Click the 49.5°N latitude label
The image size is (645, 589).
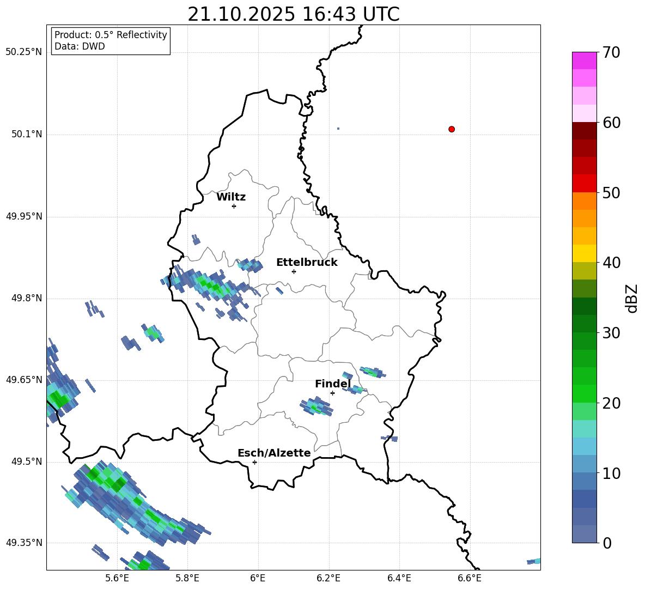click(27, 462)
